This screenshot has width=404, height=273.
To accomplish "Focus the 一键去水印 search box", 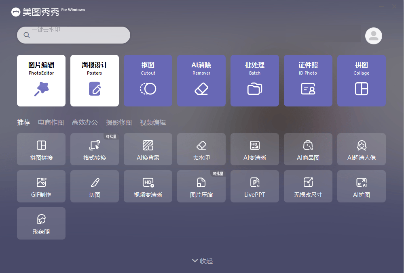I will coord(74,35).
